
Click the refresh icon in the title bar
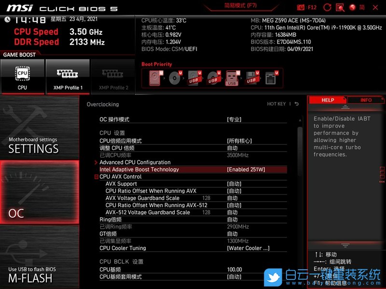tap(327, 7)
